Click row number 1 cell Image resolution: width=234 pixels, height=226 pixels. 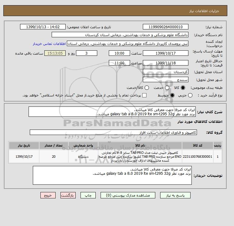click(218, 157)
